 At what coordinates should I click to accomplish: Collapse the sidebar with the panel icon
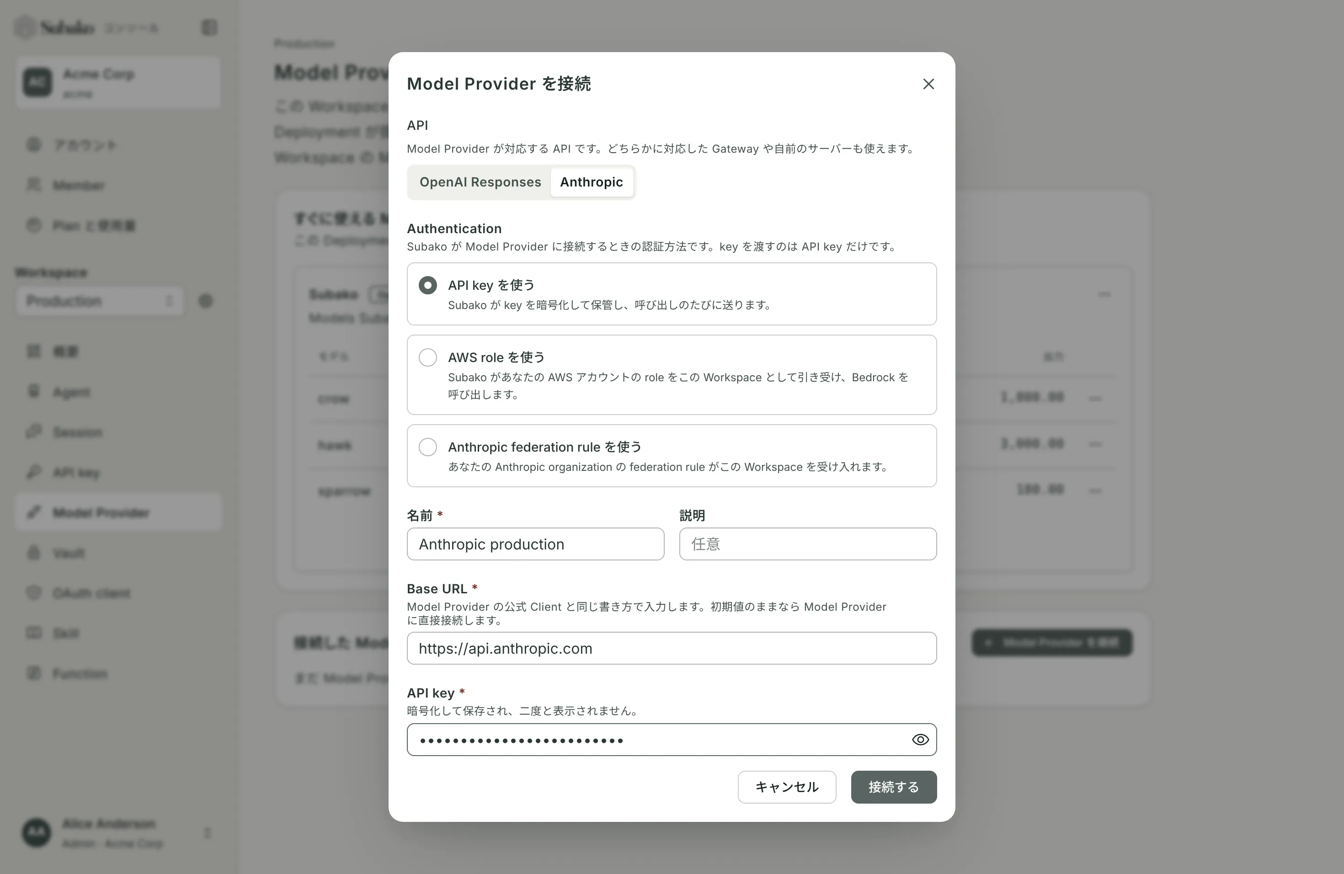coord(209,27)
